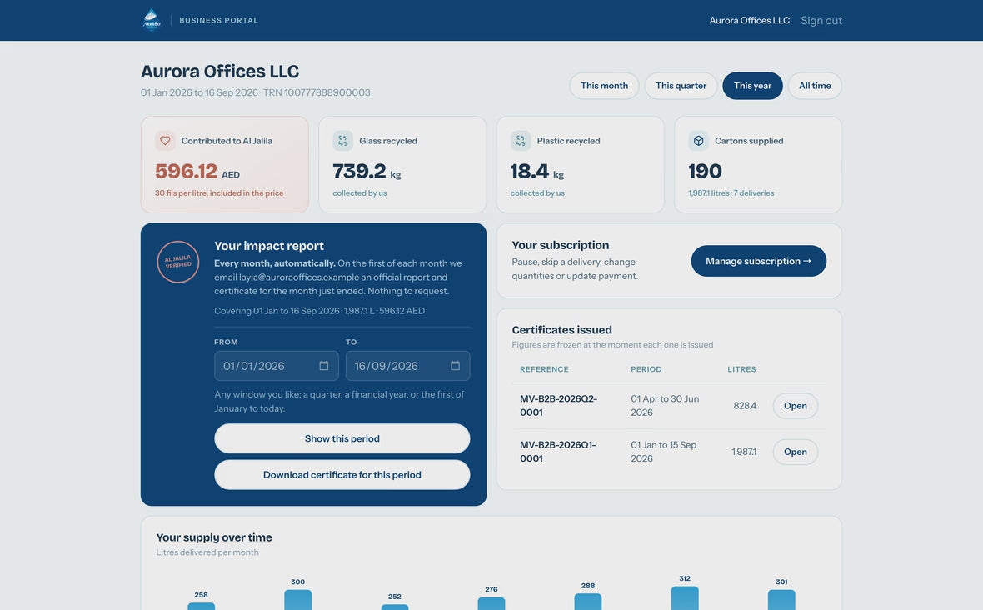Switch to the This quarter filter

coord(681,86)
